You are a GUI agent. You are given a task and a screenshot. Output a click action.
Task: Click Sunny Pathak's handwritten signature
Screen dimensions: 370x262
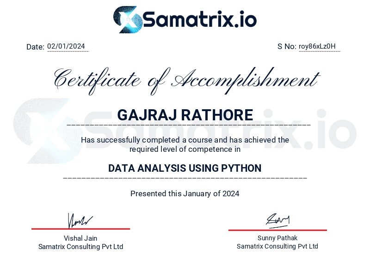(x=277, y=220)
